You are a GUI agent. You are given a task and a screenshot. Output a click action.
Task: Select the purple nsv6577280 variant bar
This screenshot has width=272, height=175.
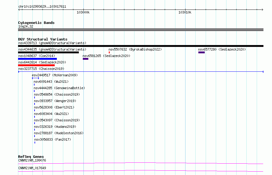(202, 52)
